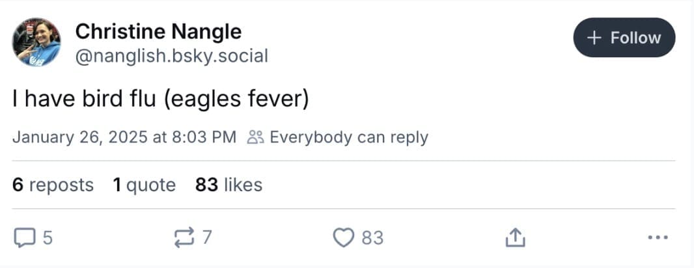This screenshot has width=694, height=268.
Task: Follow Christine Nangle
Action: (x=624, y=38)
